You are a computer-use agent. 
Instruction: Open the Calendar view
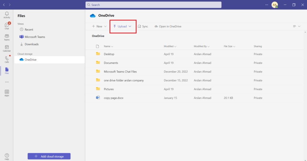tap(7, 48)
